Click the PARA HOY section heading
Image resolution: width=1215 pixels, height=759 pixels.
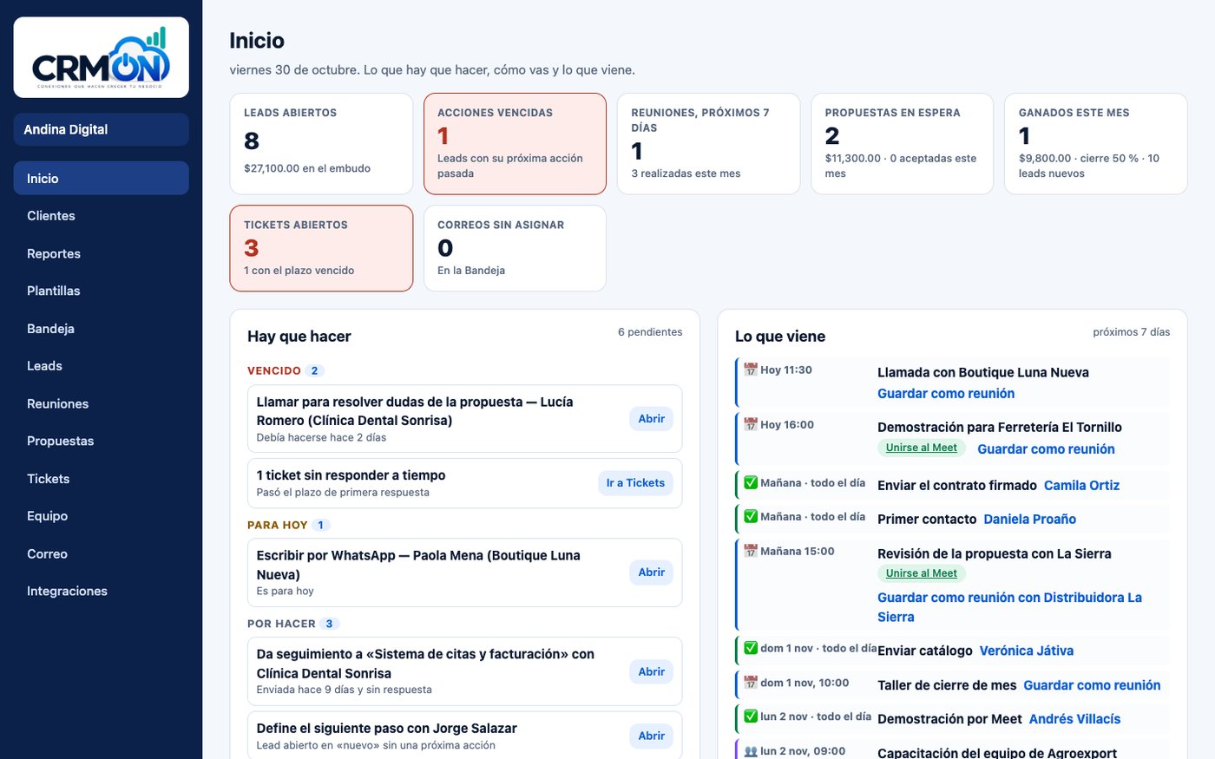tap(278, 525)
